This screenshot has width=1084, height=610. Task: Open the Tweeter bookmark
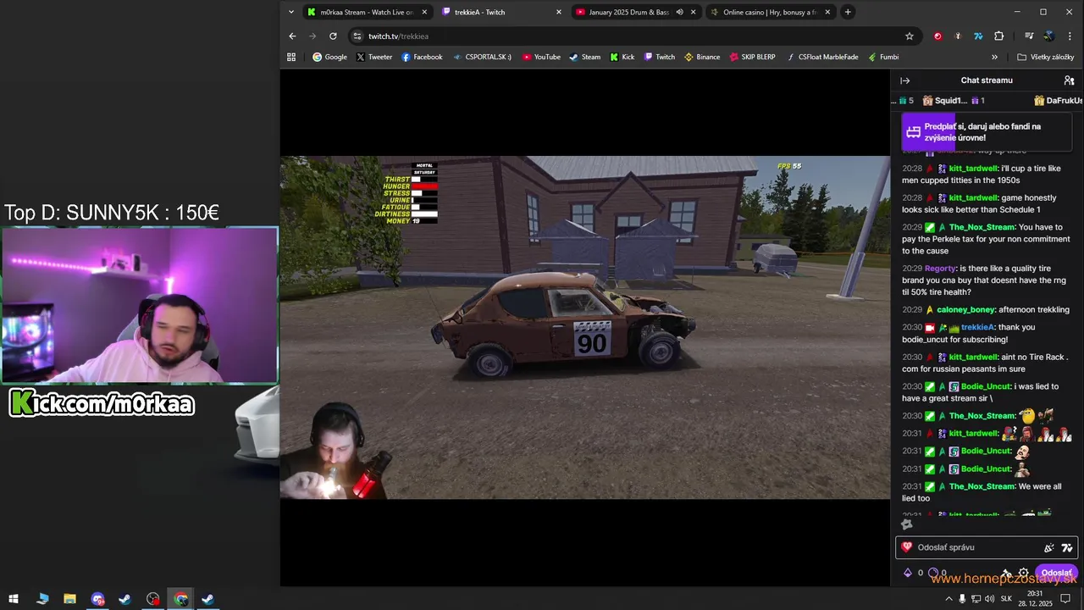[373, 57]
